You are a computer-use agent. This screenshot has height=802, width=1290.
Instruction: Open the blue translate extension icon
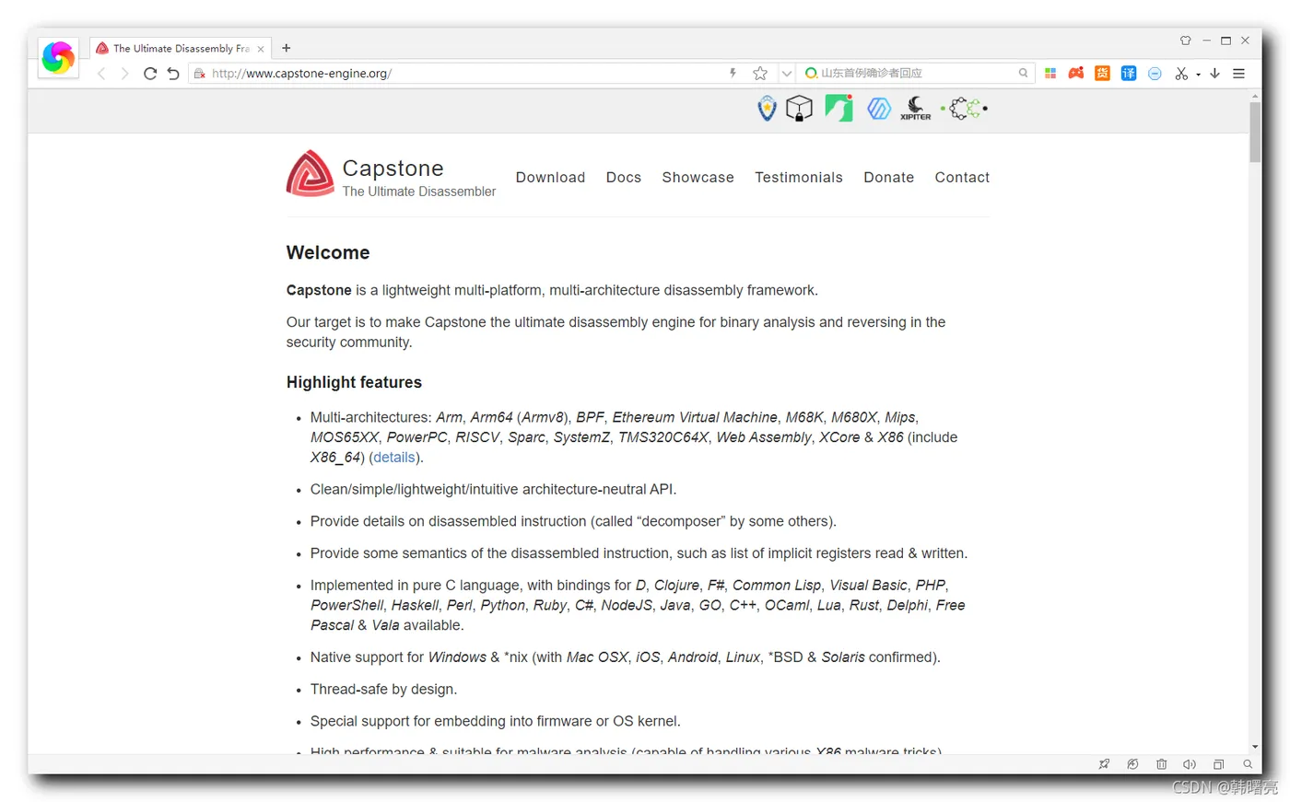[x=1129, y=73]
